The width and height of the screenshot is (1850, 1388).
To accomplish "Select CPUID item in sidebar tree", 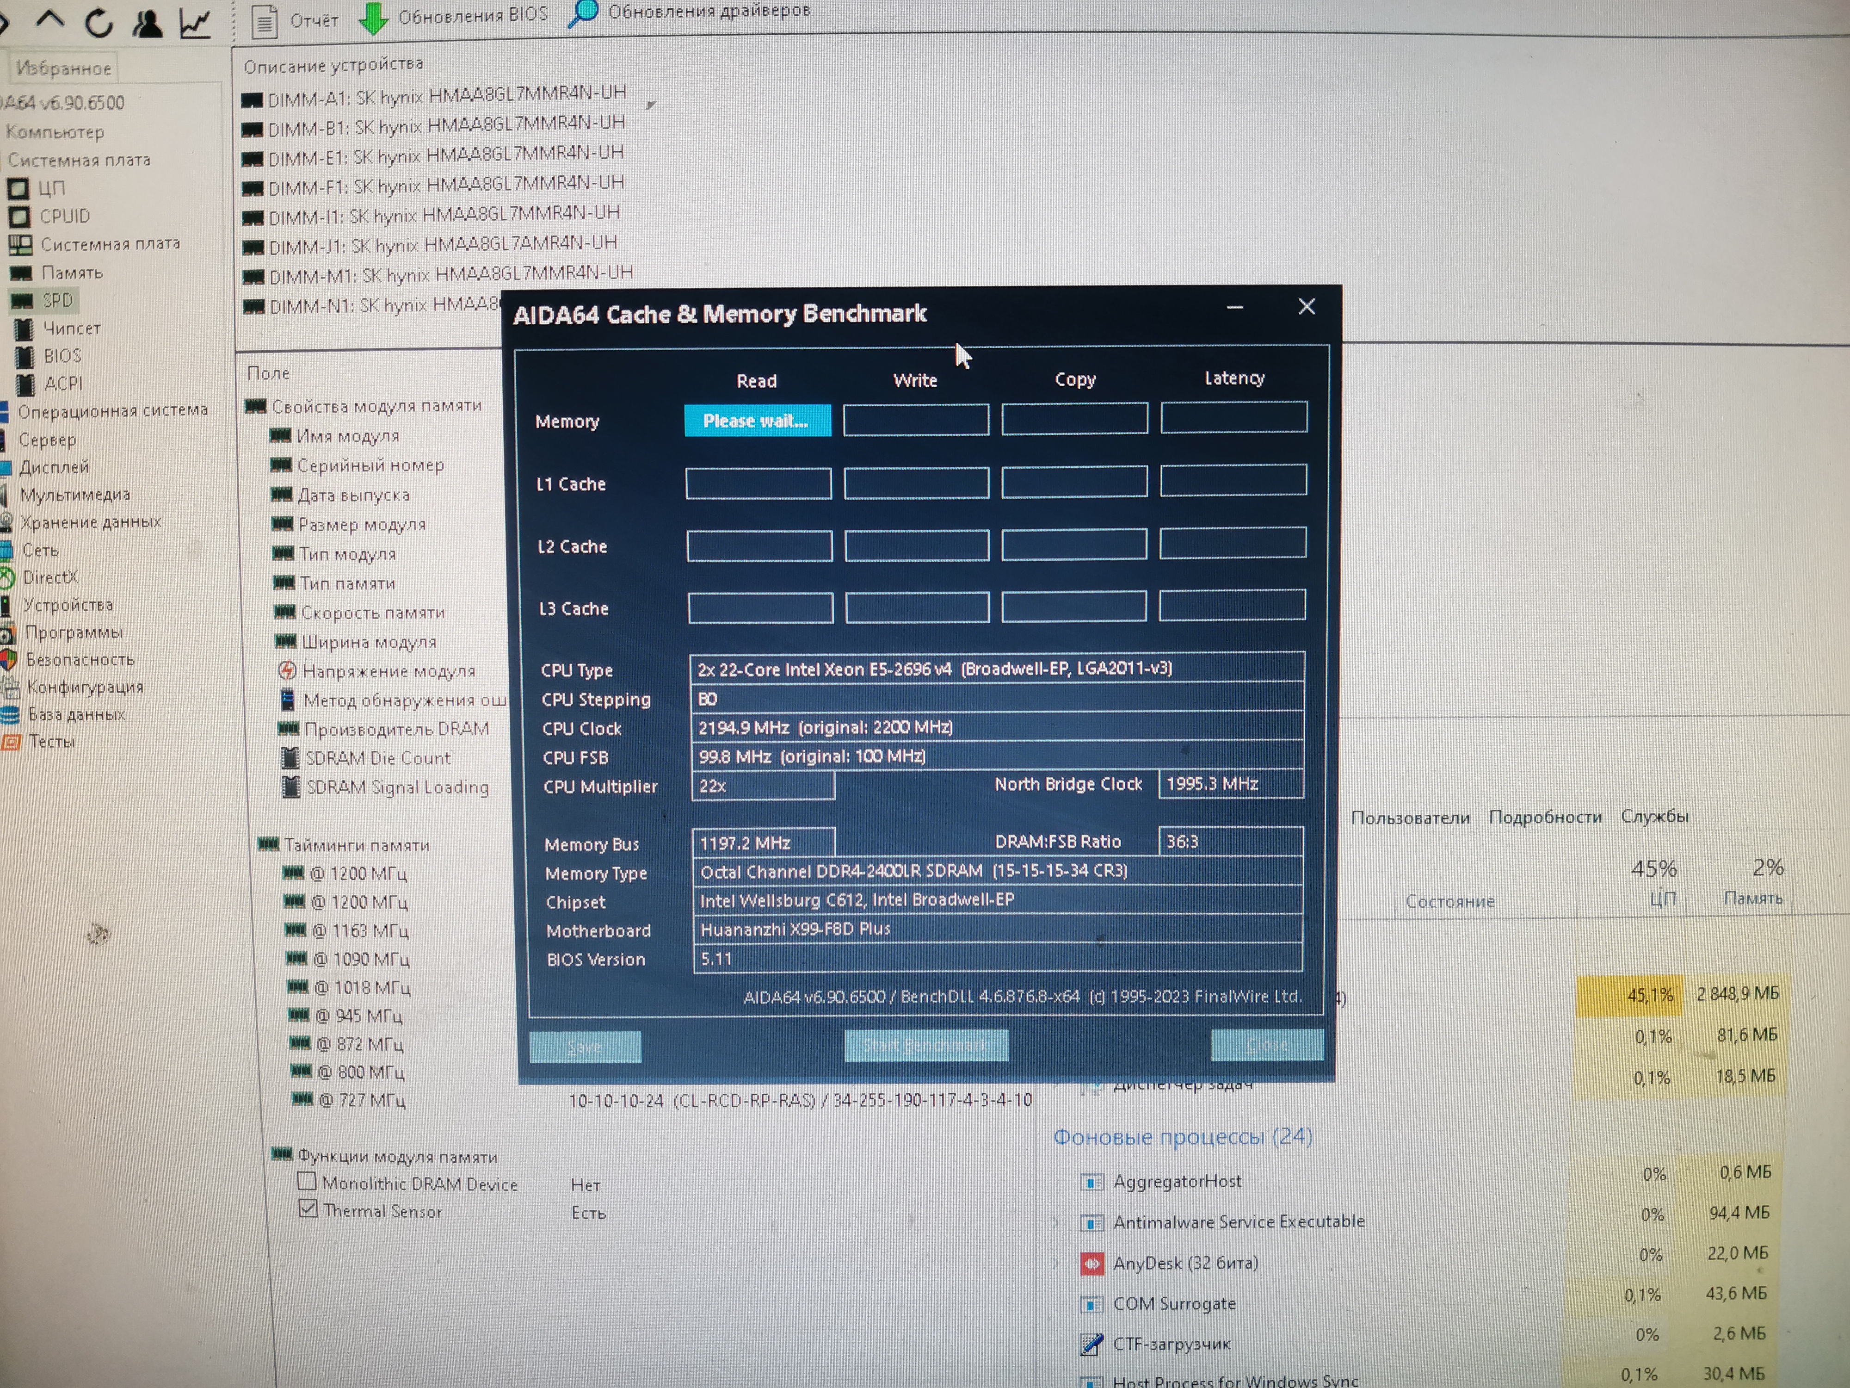I will tap(63, 216).
